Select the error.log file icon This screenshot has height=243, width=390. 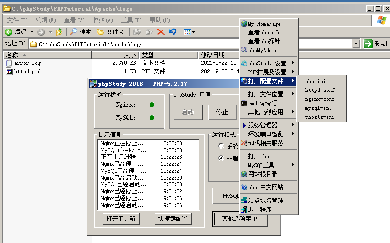[9, 63]
